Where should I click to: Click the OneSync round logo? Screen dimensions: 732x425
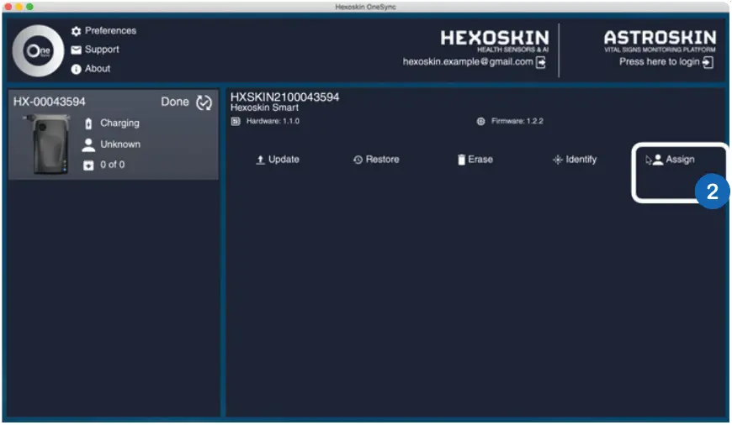[x=38, y=50]
